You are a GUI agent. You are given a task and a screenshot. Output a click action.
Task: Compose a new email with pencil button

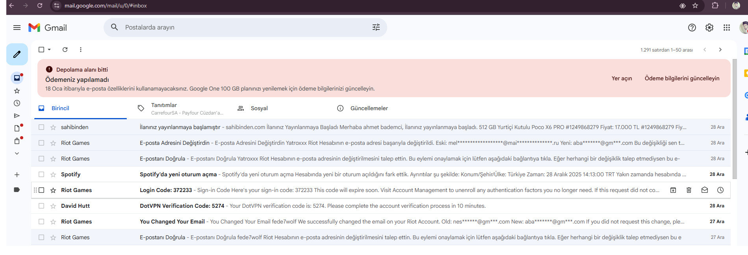[17, 54]
